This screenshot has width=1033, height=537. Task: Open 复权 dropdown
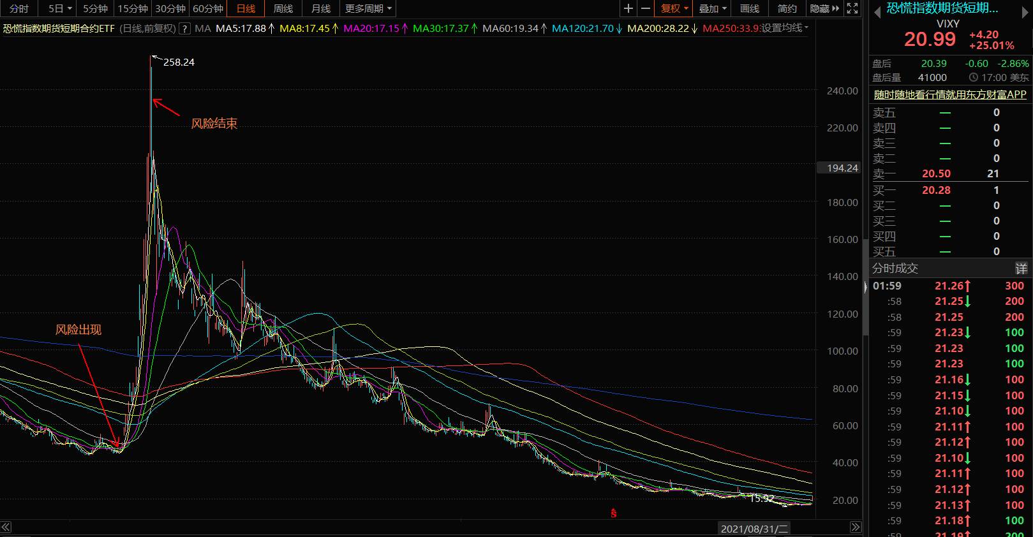674,8
